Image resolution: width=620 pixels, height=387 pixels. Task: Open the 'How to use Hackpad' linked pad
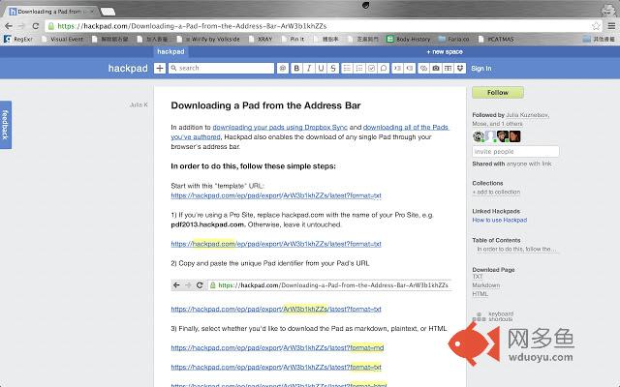pyautogui.click(x=500, y=220)
